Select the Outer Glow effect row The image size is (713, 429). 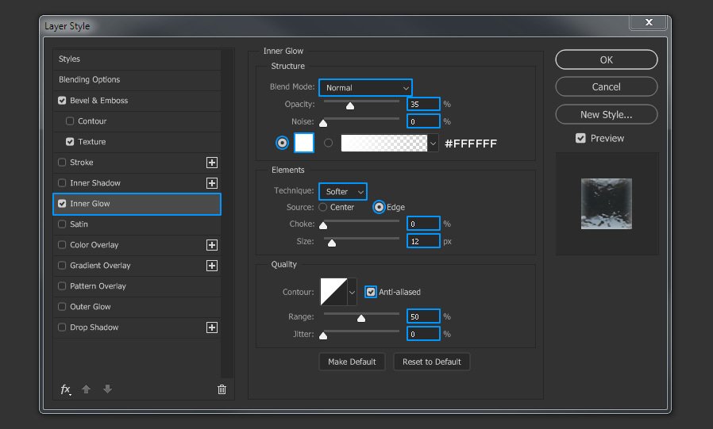[x=137, y=306]
